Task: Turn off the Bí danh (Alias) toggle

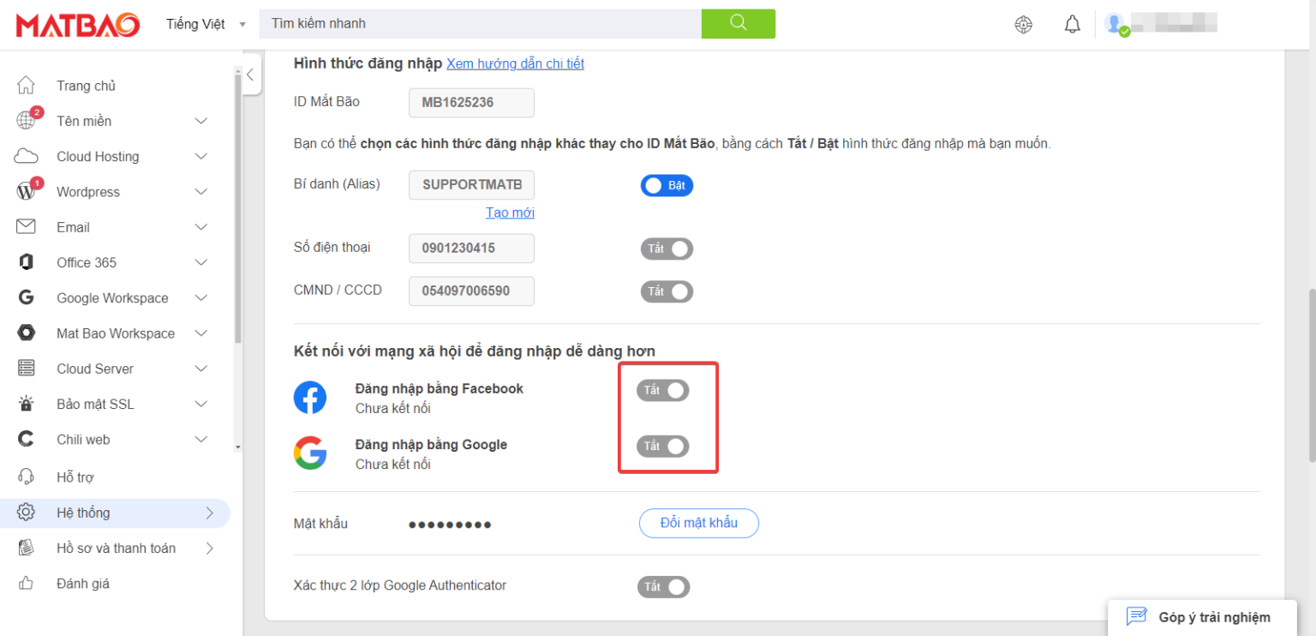Action: pyautogui.click(x=667, y=185)
